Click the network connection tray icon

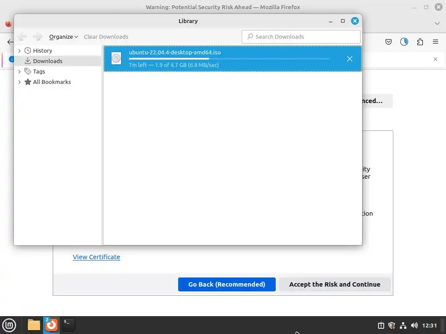click(403, 325)
